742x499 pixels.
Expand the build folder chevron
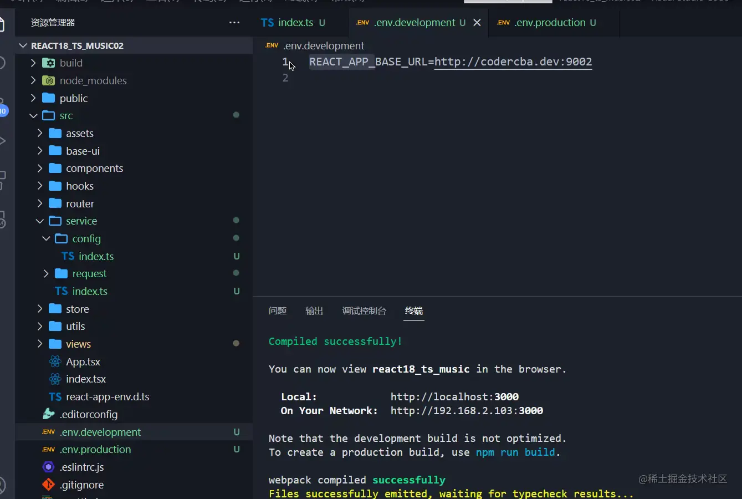pos(33,63)
